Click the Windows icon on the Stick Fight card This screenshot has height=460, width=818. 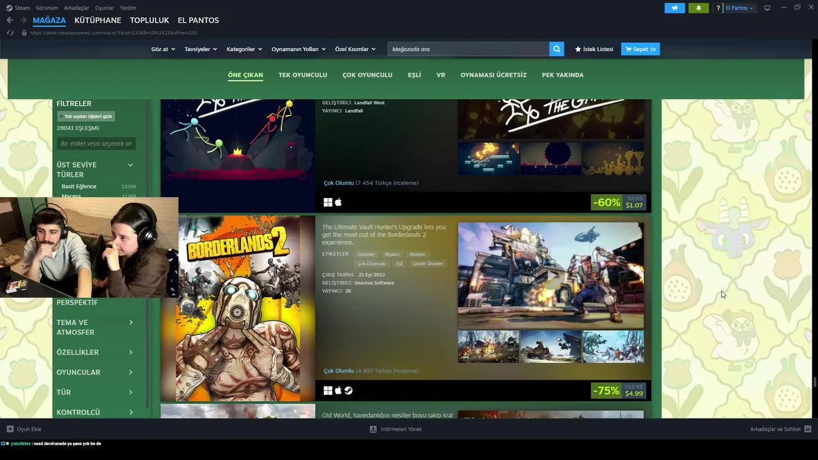point(328,203)
